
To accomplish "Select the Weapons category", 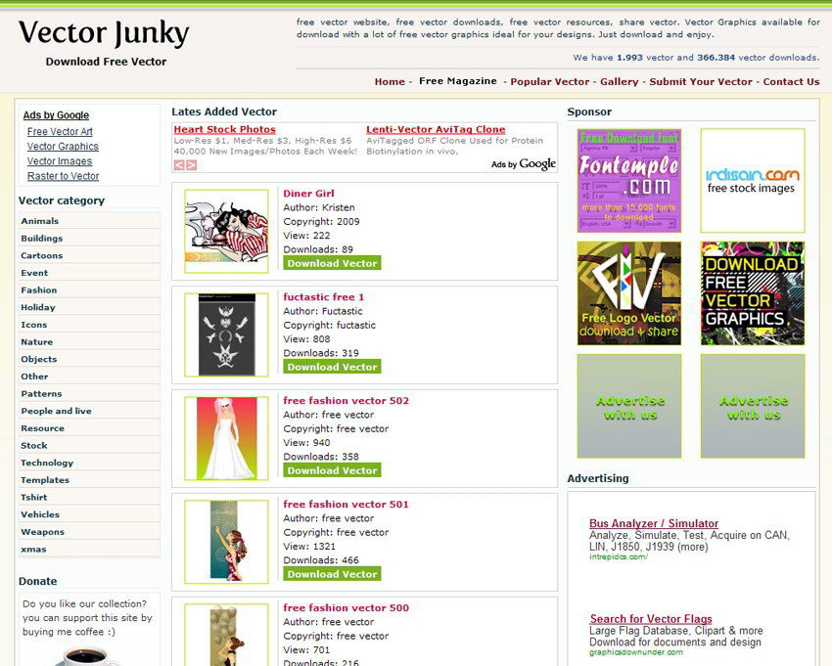I will [89, 532].
